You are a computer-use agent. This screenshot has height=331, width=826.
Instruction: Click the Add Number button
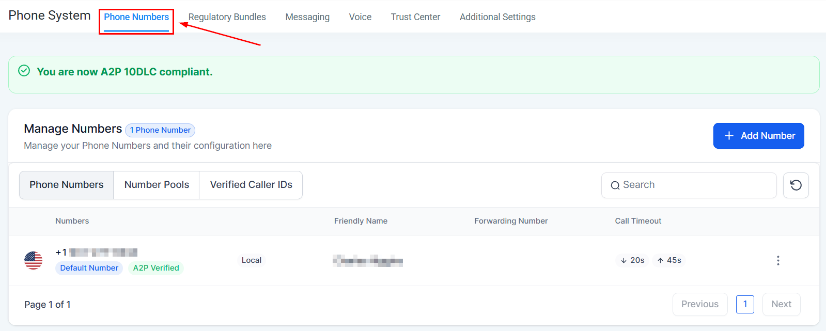pos(758,135)
